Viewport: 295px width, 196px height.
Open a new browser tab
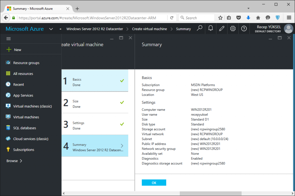coord(77,9)
